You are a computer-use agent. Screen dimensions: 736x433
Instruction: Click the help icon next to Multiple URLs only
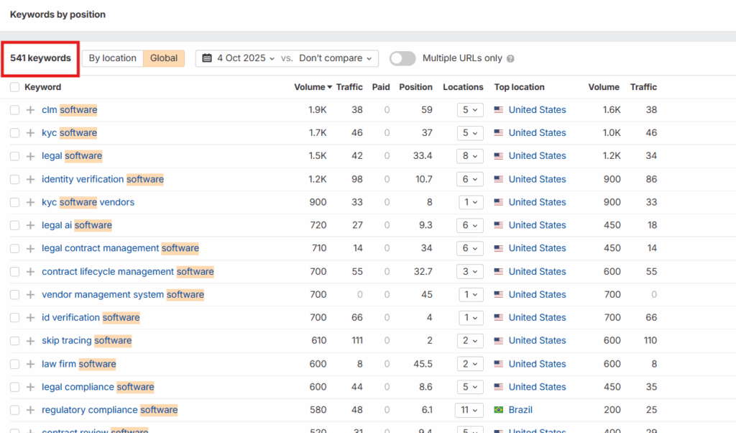pos(510,59)
